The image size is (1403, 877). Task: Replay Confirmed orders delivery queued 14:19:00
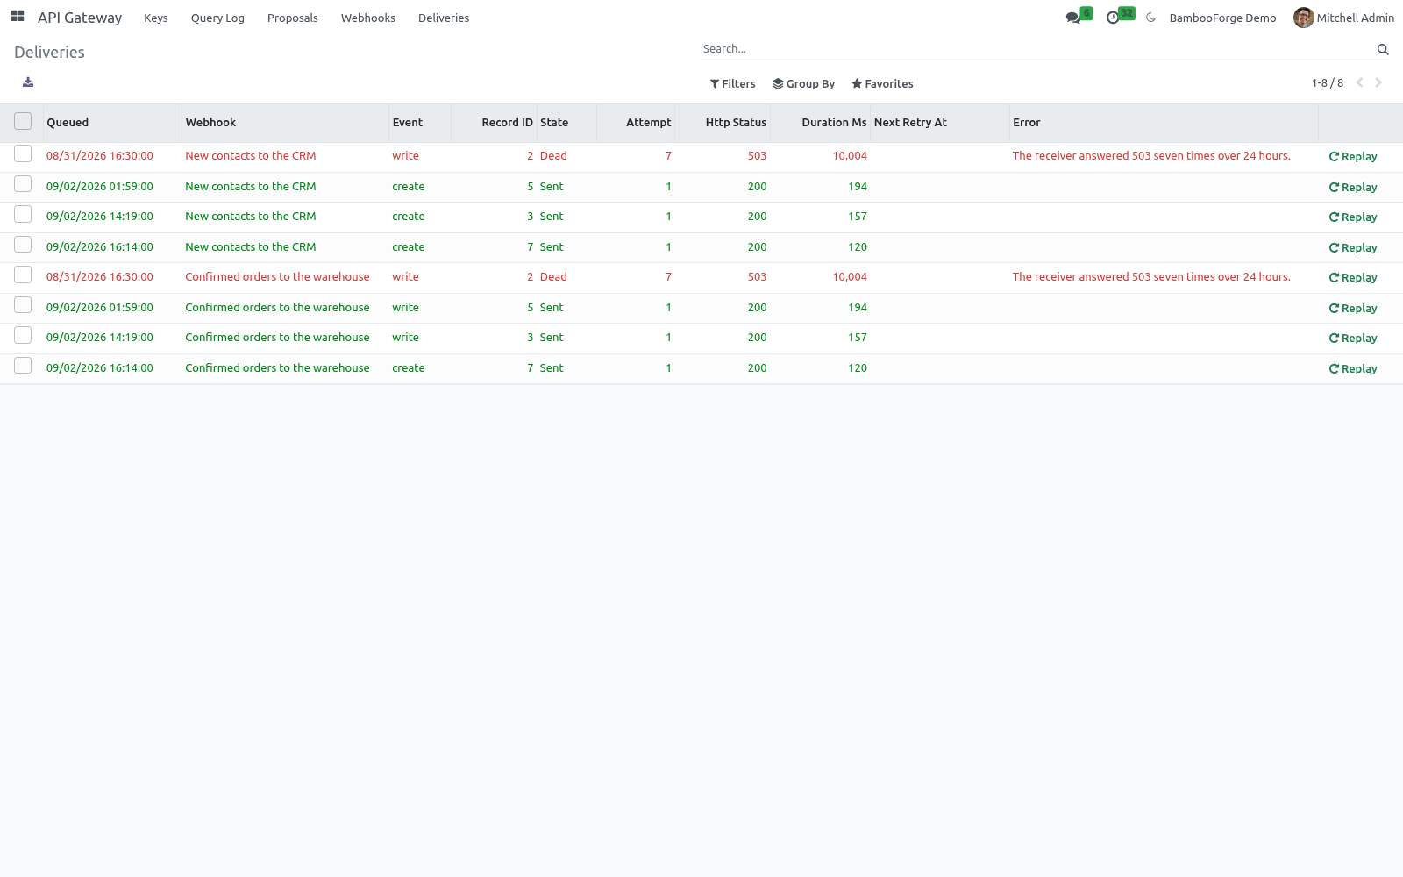(x=1353, y=339)
